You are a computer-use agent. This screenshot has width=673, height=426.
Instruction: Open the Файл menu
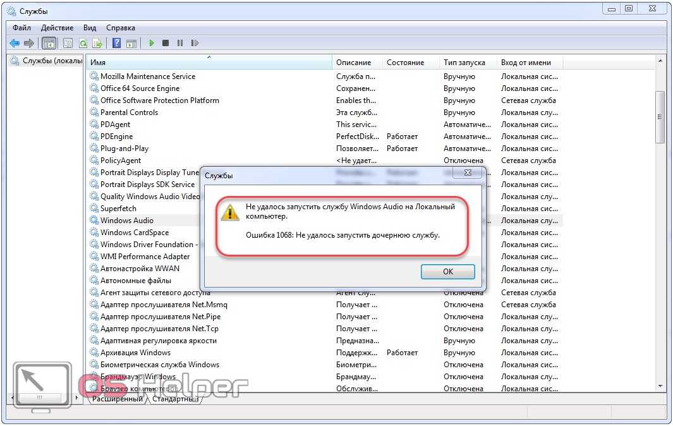(21, 28)
